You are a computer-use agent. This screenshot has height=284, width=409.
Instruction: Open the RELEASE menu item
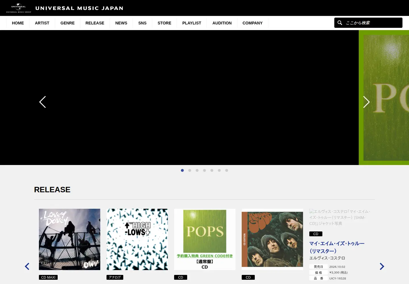95,23
